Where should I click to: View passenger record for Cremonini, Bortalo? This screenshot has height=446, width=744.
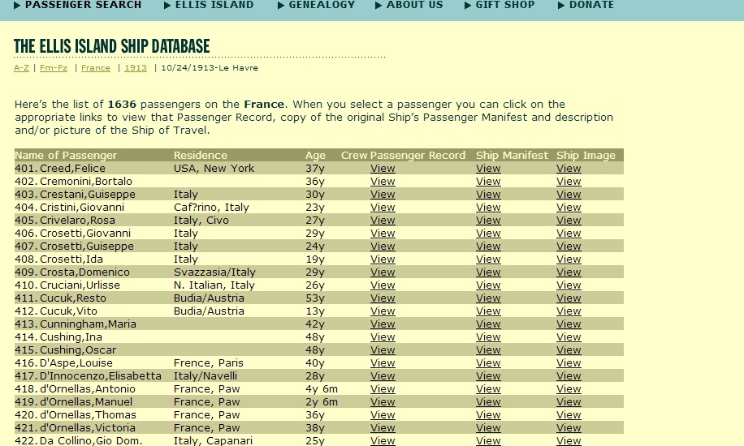[x=383, y=181]
